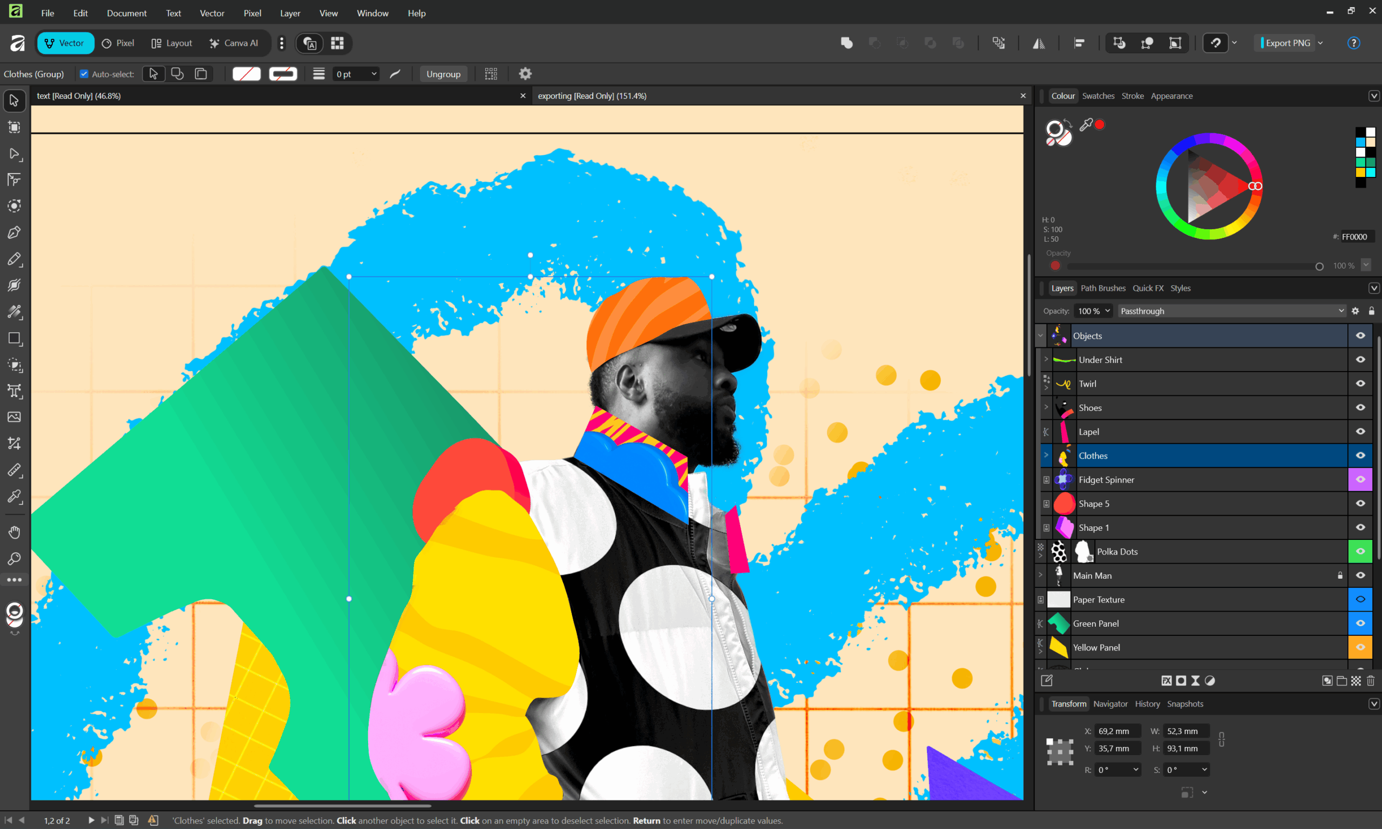Expand the Clothes group layer
This screenshot has width=1382, height=829.
[x=1046, y=455]
